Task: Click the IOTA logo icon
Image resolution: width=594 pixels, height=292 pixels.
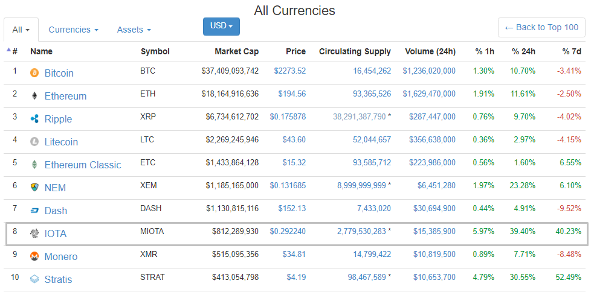Action: pyautogui.click(x=34, y=233)
